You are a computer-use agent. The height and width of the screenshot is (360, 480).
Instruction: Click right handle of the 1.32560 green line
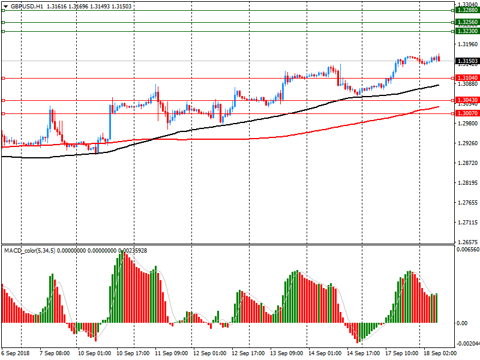[x=453, y=22]
